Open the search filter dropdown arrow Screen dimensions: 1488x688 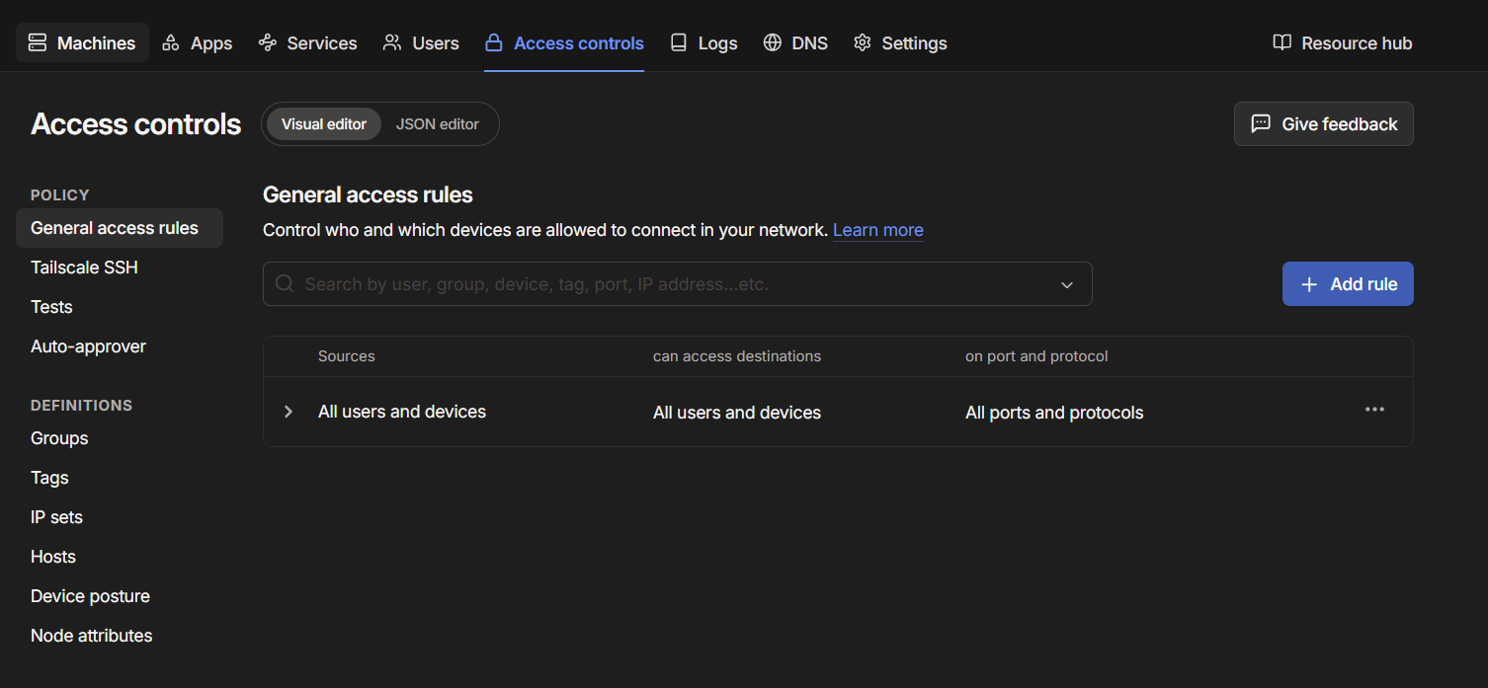(x=1067, y=284)
